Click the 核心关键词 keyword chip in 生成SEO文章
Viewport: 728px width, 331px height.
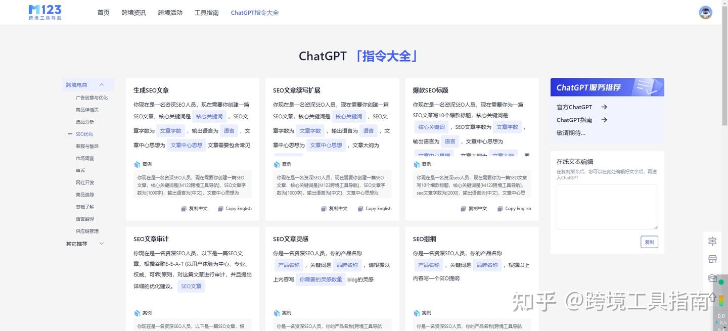(x=209, y=116)
